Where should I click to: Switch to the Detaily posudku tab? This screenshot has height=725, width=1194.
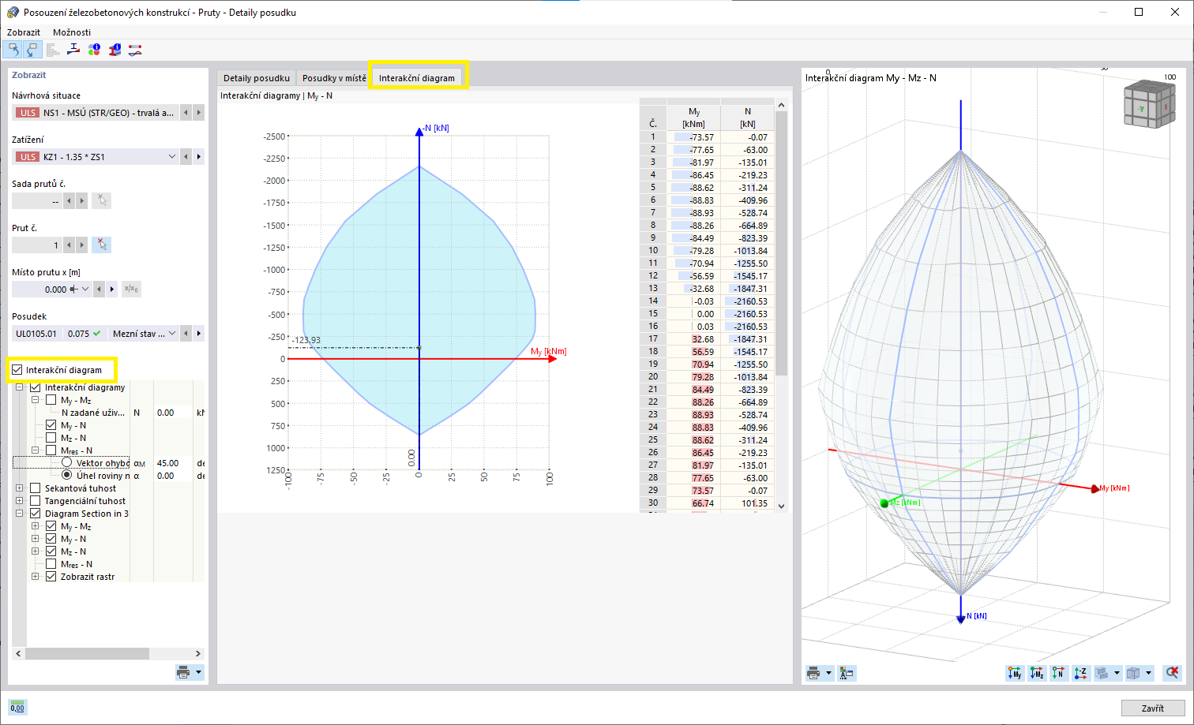[257, 78]
